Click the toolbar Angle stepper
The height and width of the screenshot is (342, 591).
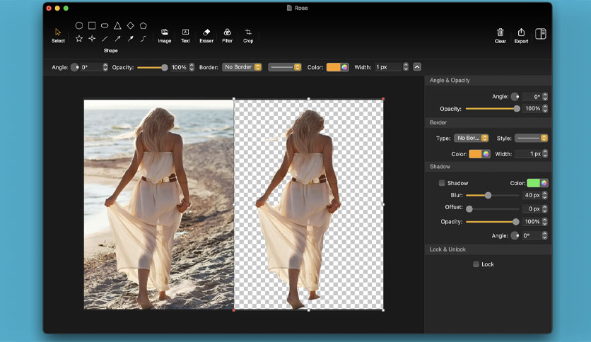105,67
